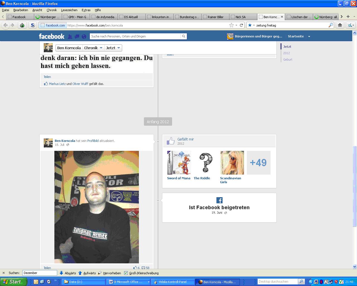Open the Facebook messages icon
This screenshot has height=286, width=357.
tap(77, 36)
